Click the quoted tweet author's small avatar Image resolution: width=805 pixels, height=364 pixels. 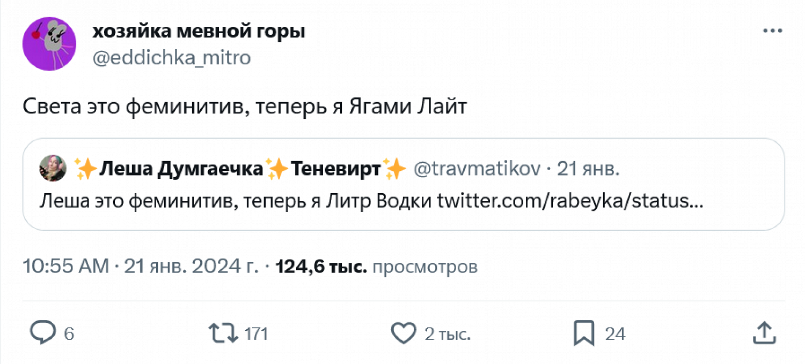coord(53,170)
